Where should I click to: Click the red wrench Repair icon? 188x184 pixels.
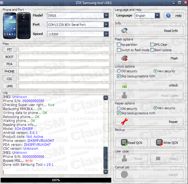point(124,121)
